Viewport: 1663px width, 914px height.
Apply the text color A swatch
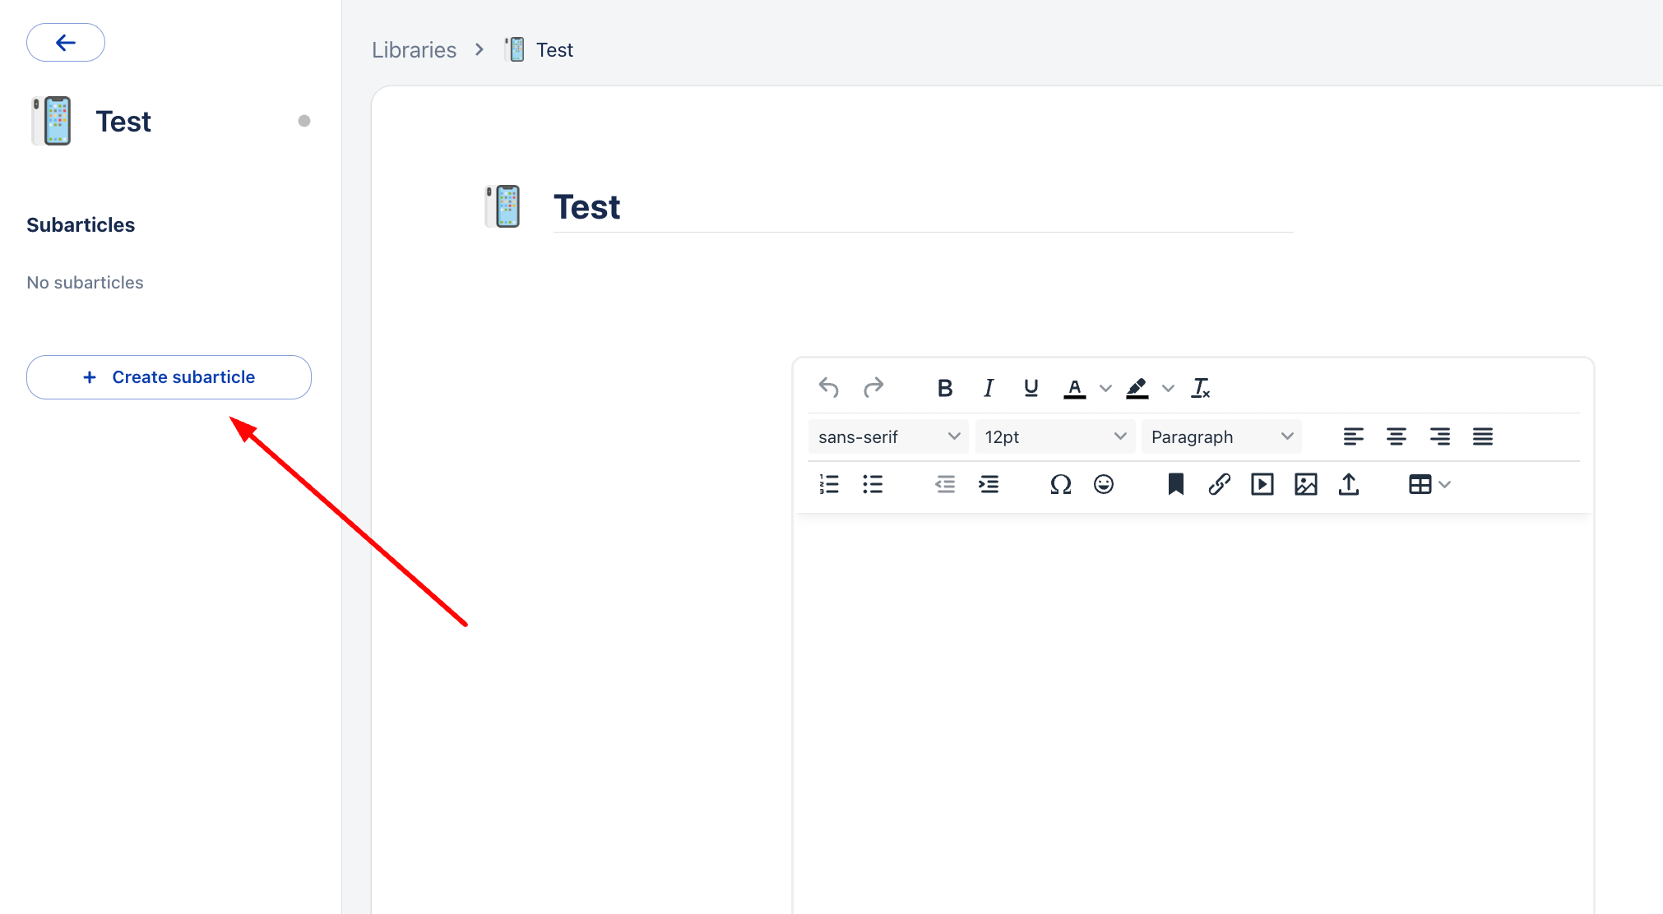click(1074, 388)
